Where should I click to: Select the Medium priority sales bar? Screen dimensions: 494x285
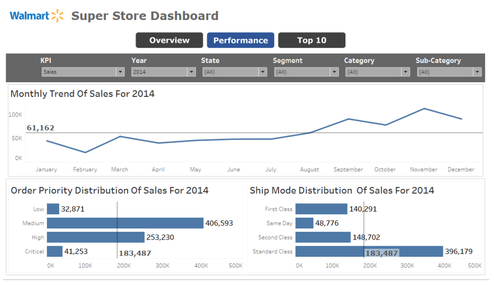[x=123, y=223]
